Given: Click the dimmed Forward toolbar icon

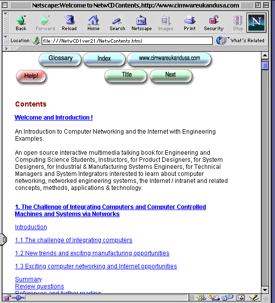Looking at the screenshot, I should (45, 23).
